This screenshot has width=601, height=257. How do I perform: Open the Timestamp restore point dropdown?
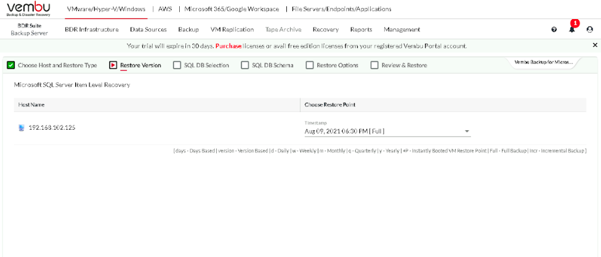point(387,131)
